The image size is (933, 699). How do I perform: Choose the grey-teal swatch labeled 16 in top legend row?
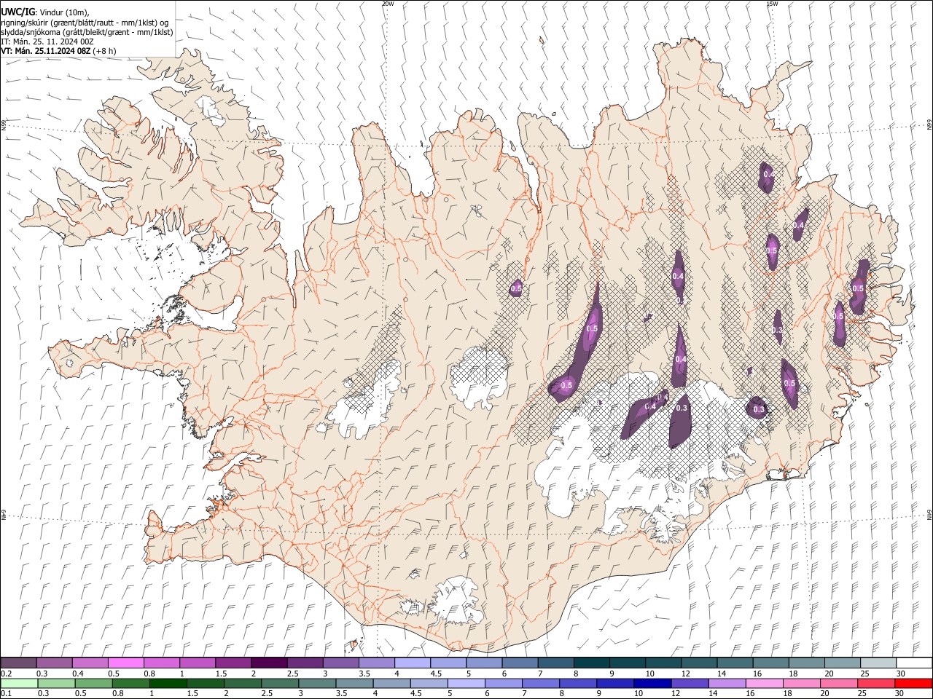click(x=770, y=663)
